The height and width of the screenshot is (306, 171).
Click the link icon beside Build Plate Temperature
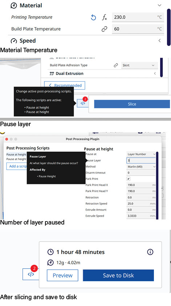pyautogui.click(x=105, y=29)
